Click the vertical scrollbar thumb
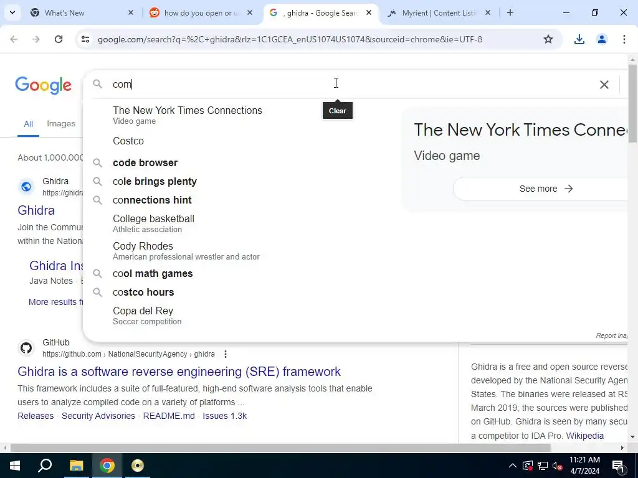The width and height of the screenshot is (638, 478). [632, 103]
